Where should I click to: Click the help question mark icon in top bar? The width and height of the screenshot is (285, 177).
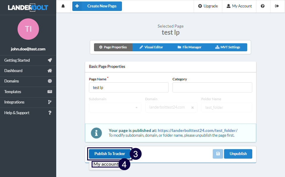click(263, 6)
